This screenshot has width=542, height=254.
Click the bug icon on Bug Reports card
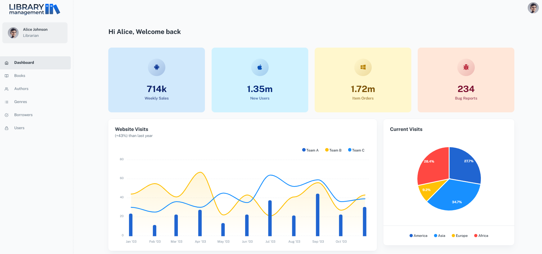click(466, 67)
